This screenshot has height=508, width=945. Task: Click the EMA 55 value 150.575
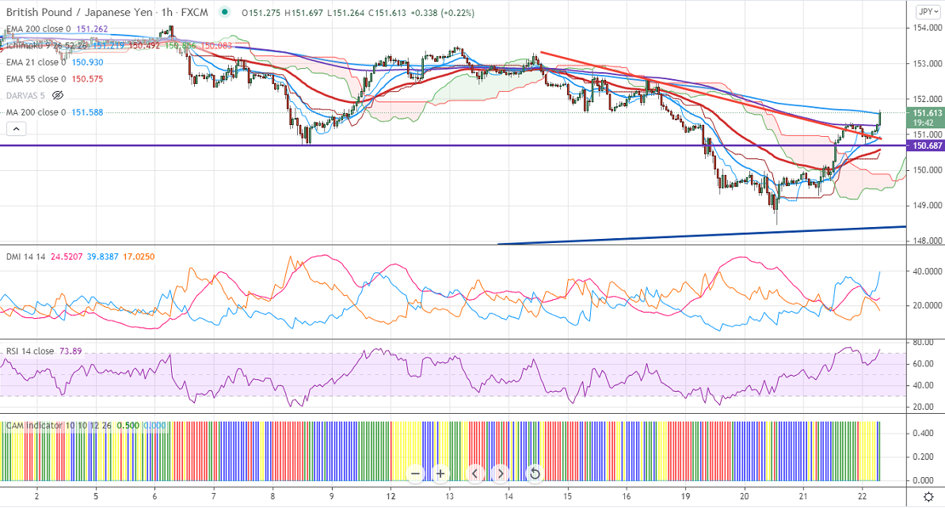[87, 79]
